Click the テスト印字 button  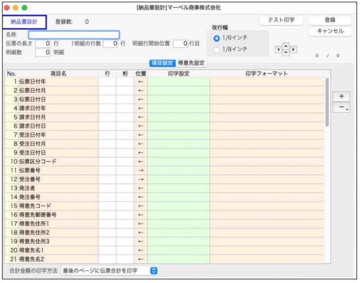point(281,20)
